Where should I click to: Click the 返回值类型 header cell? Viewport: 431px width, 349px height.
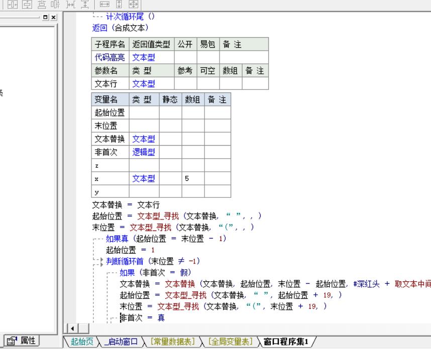tap(152, 44)
